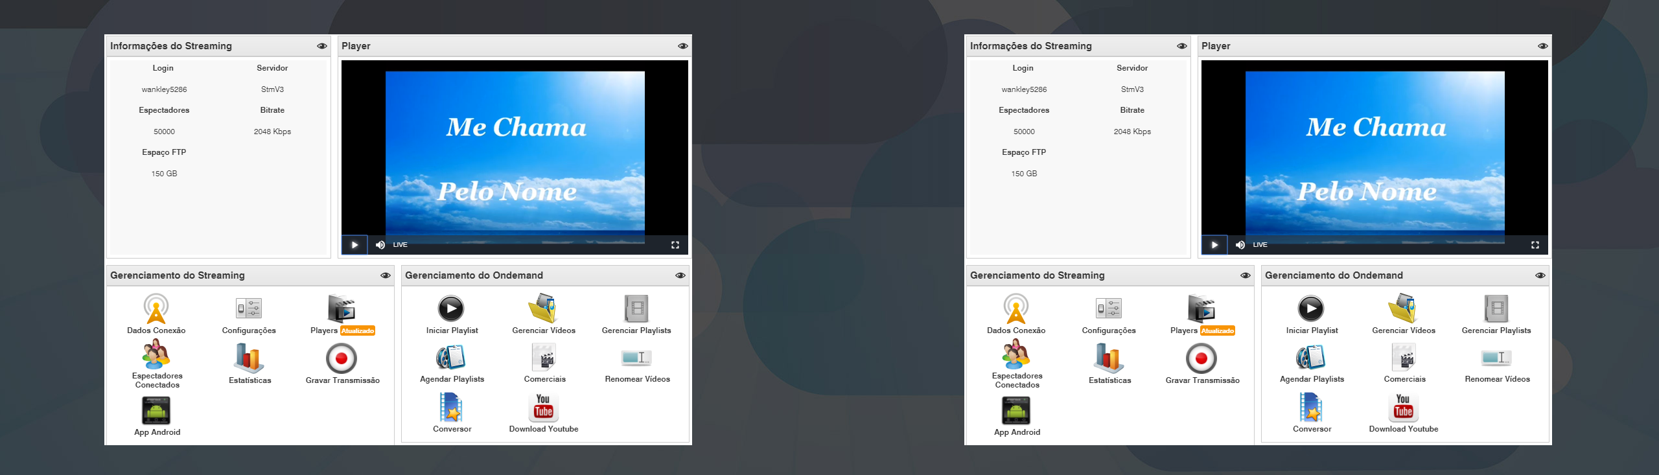Open Gerenciar Playlists icon in right dashboard
The width and height of the screenshot is (1659, 475).
click(1496, 308)
